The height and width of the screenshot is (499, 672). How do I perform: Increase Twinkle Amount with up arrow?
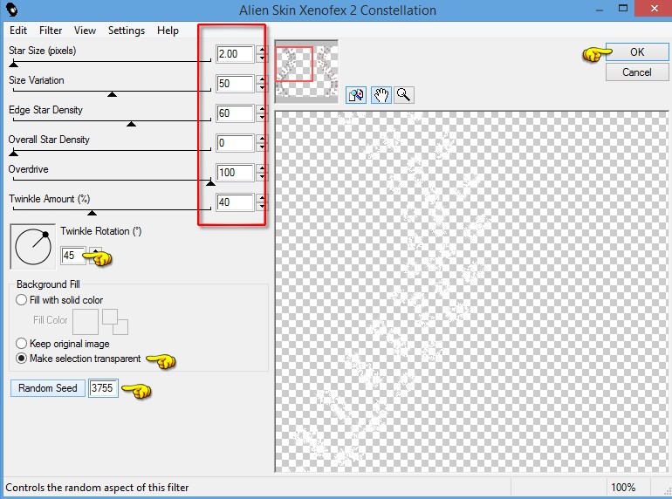pyautogui.click(x=262, y=198)
